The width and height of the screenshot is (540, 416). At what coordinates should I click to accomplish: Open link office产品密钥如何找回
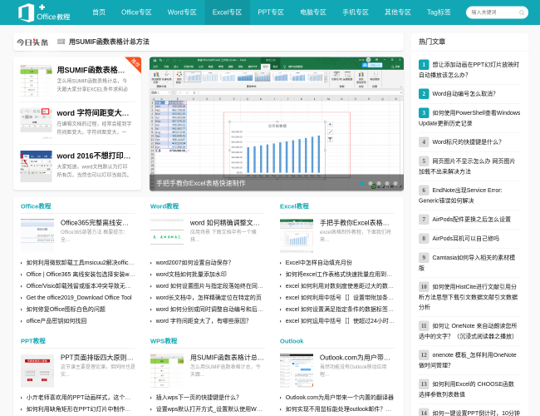(56, 321)
